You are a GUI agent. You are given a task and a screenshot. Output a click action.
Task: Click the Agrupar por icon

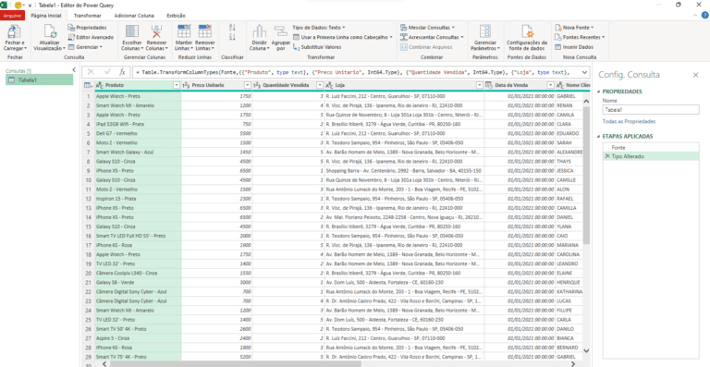tap(281, 31)
